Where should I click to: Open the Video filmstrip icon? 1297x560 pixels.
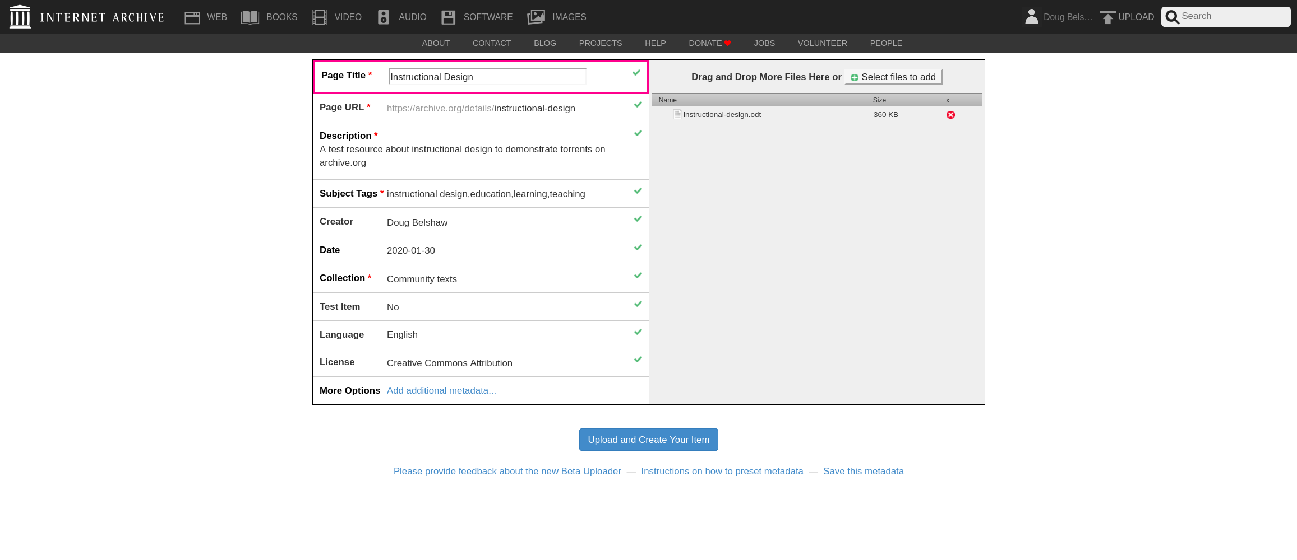pos(320,17)
